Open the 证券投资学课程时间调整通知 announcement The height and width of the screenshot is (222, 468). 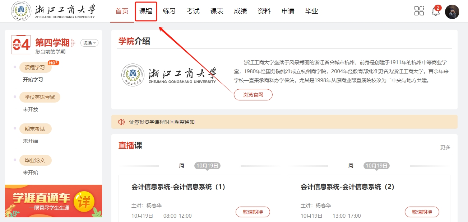[x=162, y=122]
